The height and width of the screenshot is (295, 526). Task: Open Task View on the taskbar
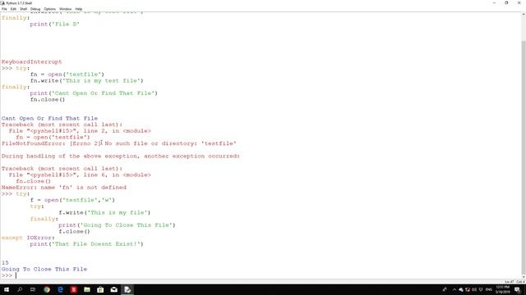(x=33, y=289)
